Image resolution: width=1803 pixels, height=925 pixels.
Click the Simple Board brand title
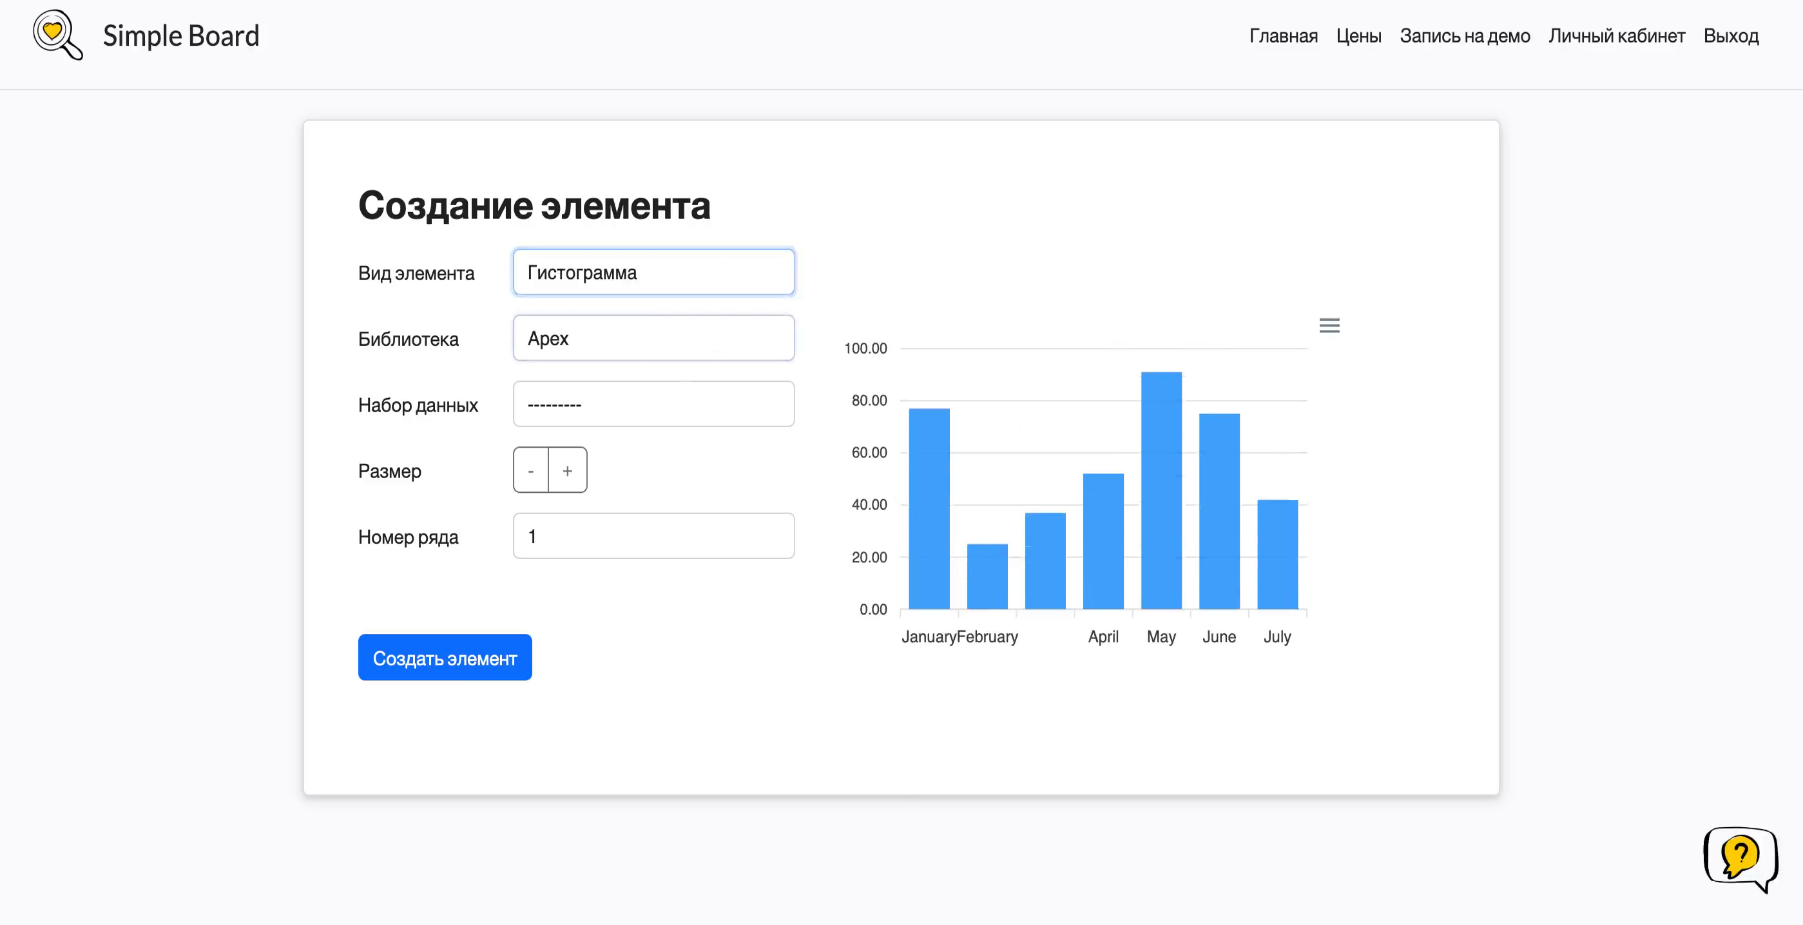pos(181,35)
